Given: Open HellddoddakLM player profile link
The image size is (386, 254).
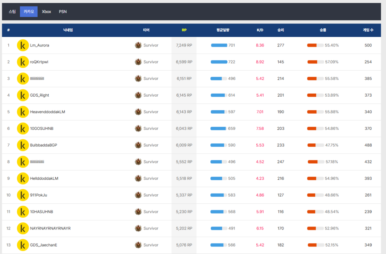Looking at the screenshot, I should (44, 179).
